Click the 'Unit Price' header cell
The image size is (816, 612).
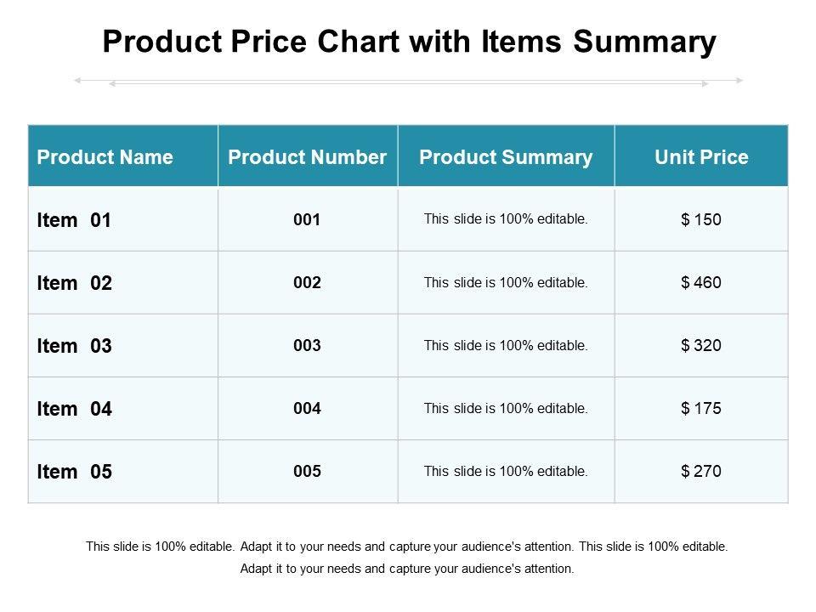701,157
